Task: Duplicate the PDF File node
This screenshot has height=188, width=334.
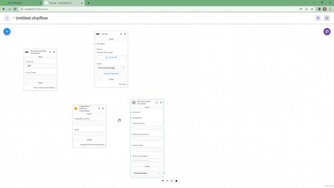Action: [x=121, y=34]
